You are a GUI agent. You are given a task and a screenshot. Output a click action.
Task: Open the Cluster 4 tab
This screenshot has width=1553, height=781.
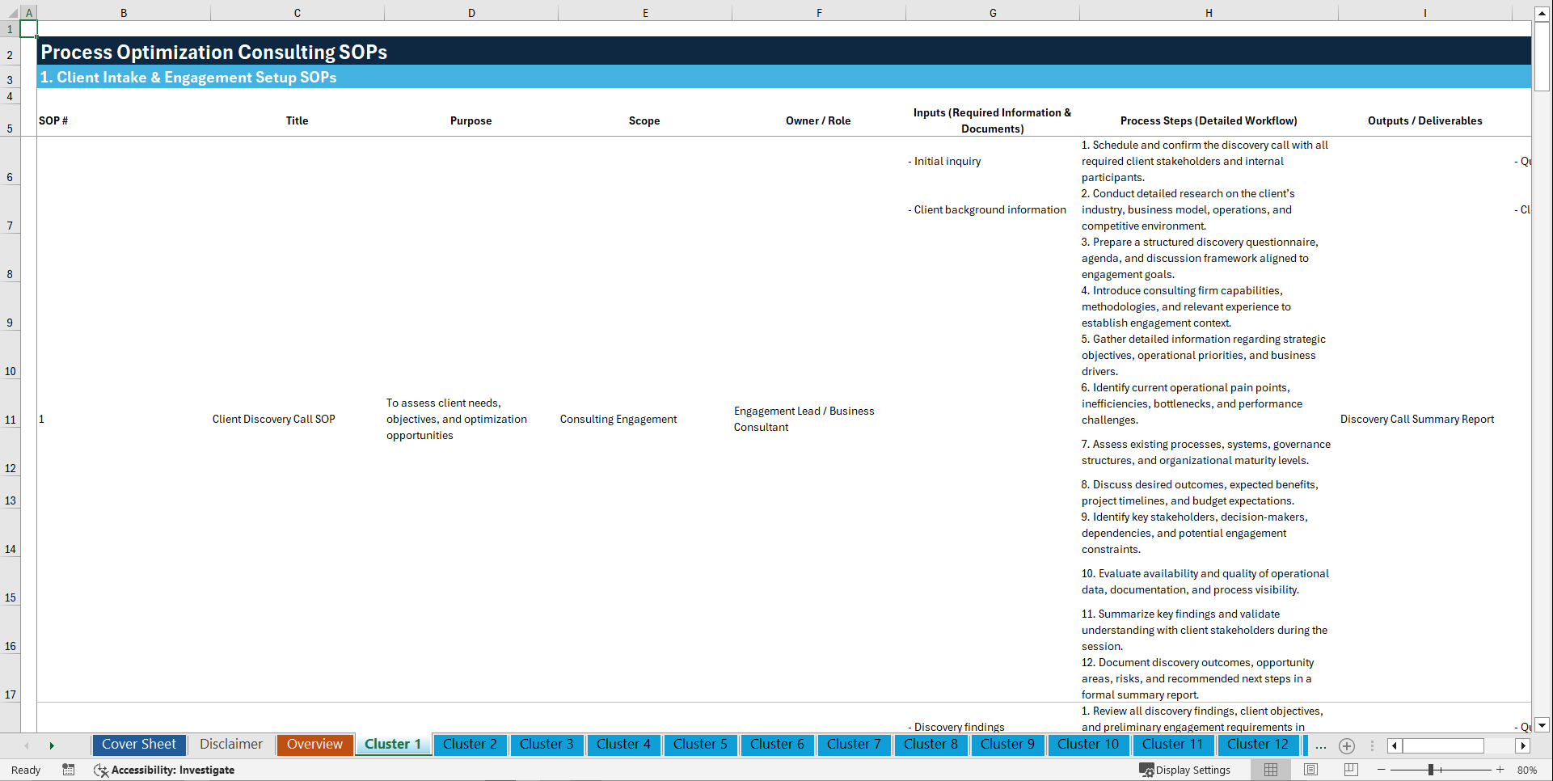click(x=623, y=745)
